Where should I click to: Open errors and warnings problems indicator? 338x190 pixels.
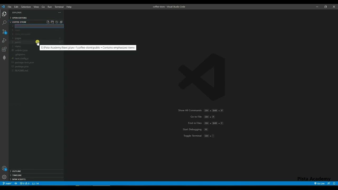click(x=25, y=183)
